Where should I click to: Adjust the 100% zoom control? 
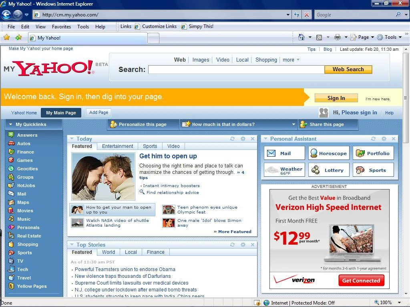coord(383,302)
